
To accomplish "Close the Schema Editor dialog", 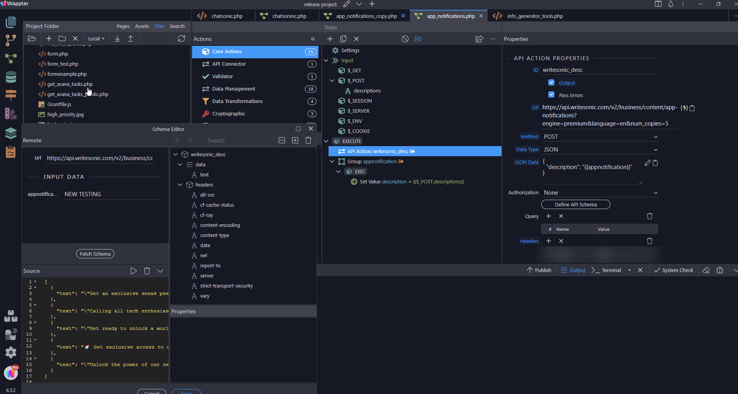I will 311,129.
